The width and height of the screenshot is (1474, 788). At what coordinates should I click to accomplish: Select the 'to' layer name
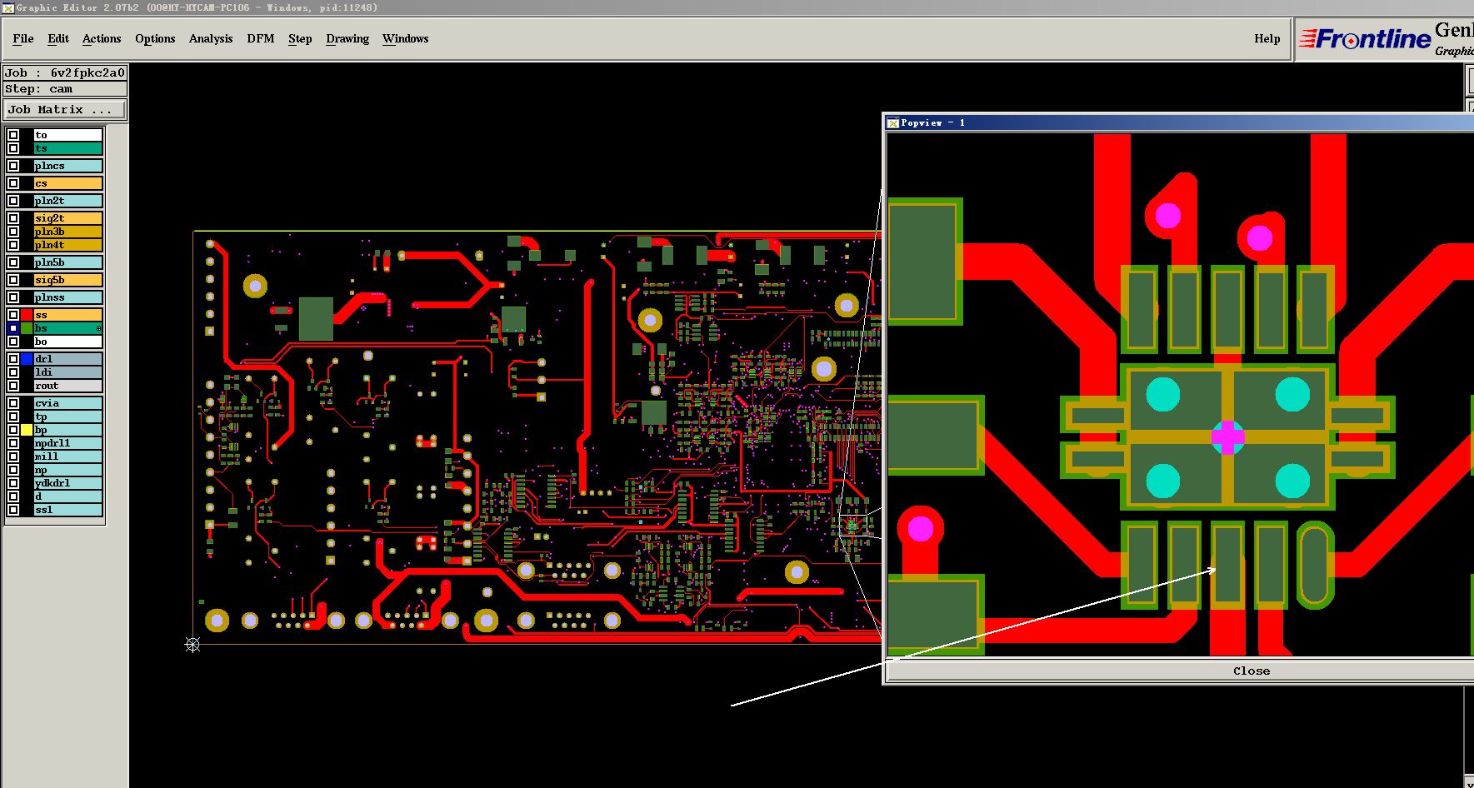(x=67, y=135)
